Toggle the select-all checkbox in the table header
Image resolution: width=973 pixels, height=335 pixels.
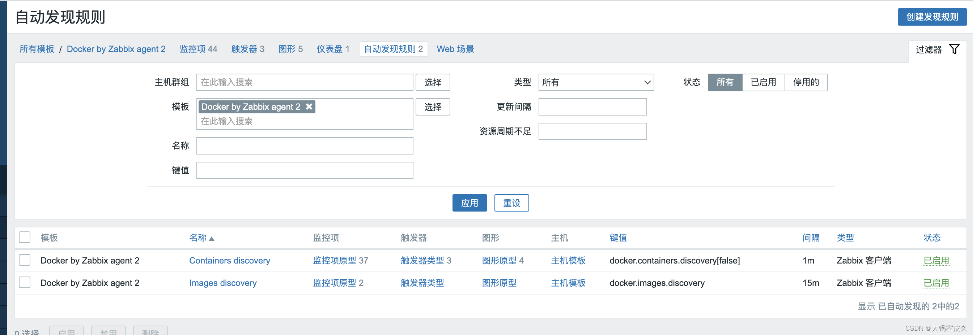24,238
